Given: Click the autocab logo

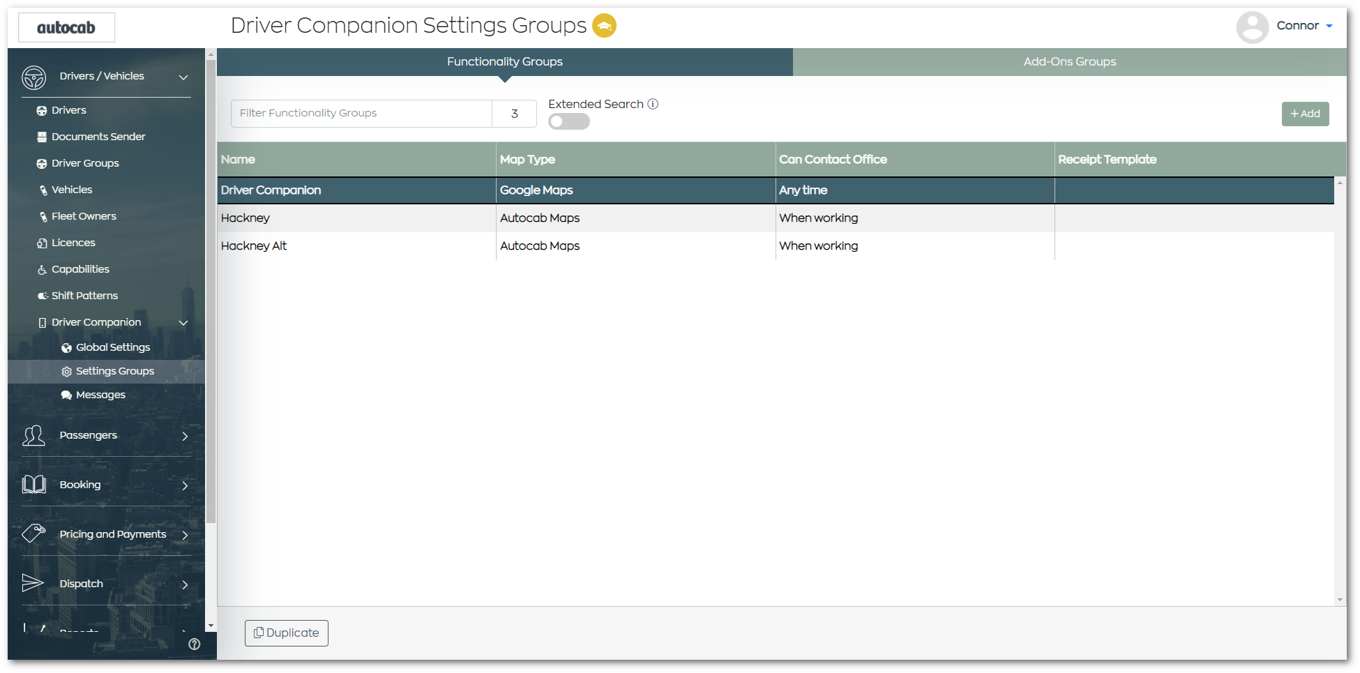Looking at the screenshot, I should click(66, 28).
